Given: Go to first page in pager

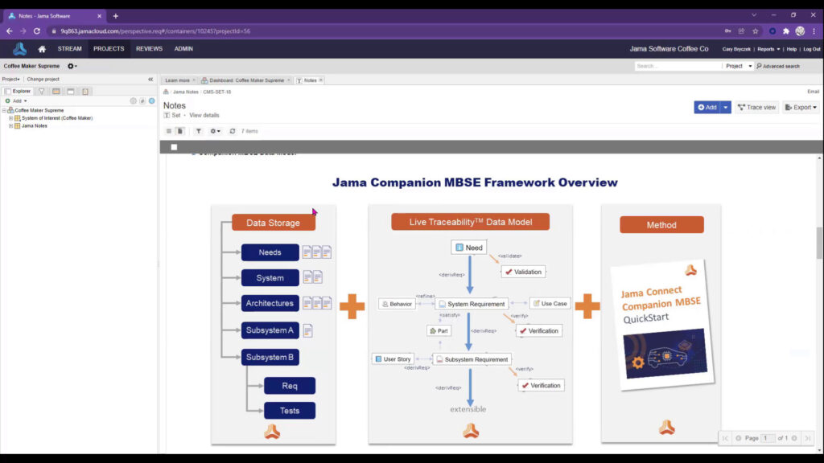Looking at the screenshot, I should pyautogui.click(x=725, y=438).
